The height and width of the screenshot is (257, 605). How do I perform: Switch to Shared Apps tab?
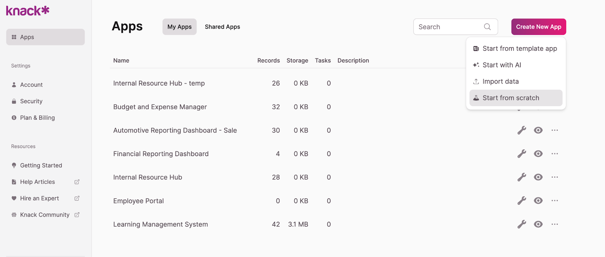pos(222,27)
